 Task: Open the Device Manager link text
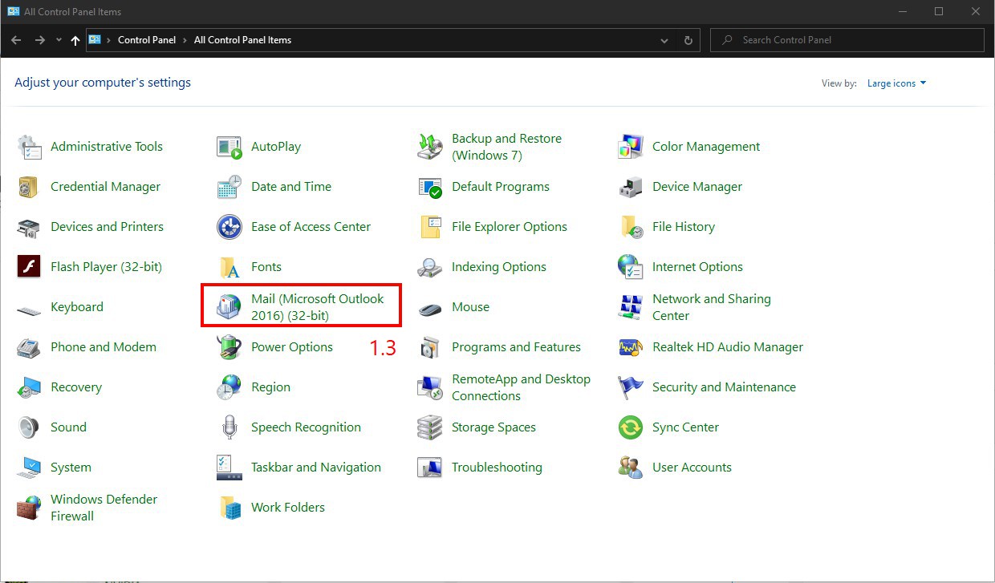point(697,187)
